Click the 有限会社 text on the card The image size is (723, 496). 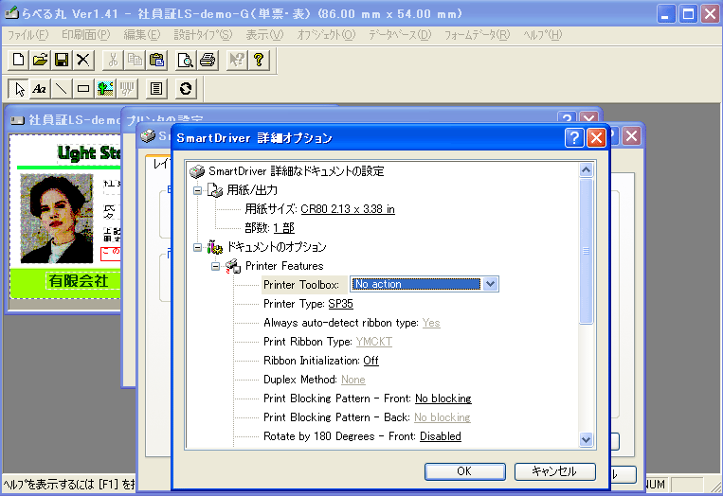click(x=79, y=281)
